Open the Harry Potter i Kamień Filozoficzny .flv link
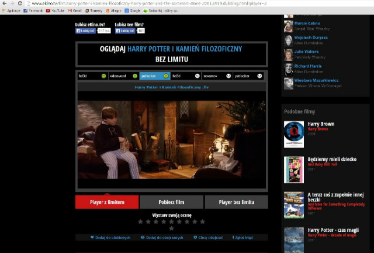 (x=171, y=87)
